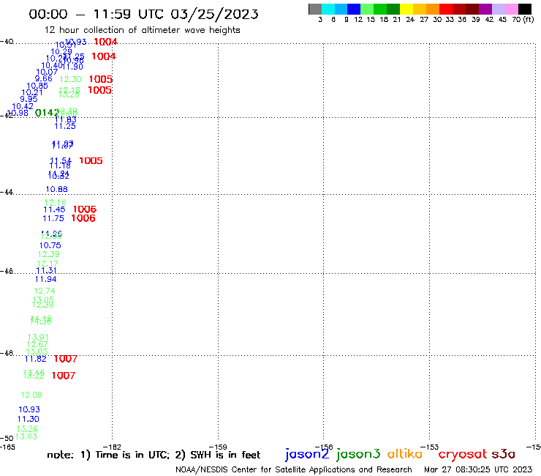Click the black swatch at legend end
This screenshot has width=541, height=476.
tap(525, 9)
